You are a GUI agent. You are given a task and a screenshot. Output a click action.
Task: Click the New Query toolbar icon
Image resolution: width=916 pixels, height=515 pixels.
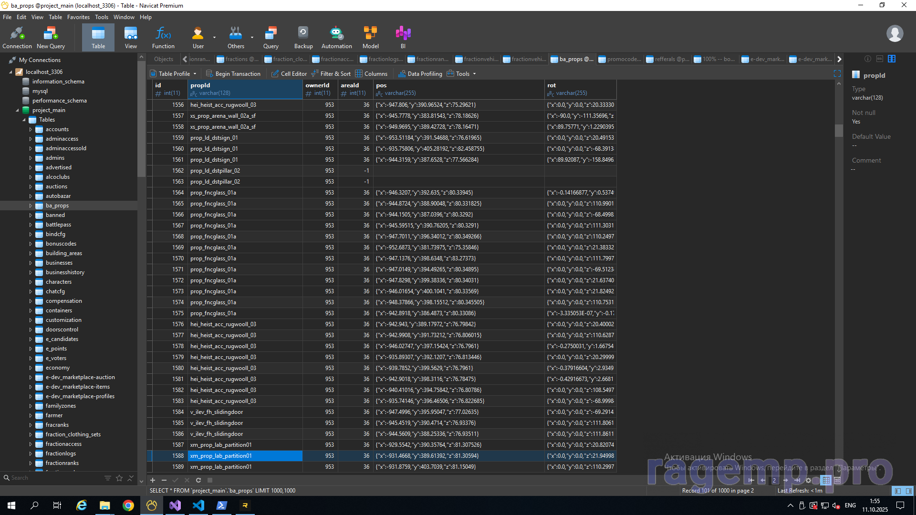tap(51, 38)
